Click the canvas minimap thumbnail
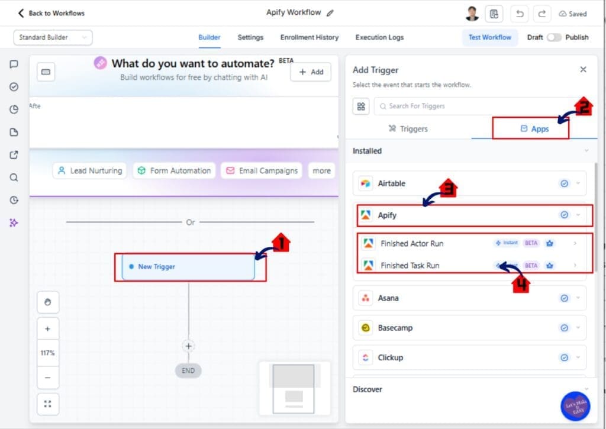 pyautogui.click(x=295, y=388)
